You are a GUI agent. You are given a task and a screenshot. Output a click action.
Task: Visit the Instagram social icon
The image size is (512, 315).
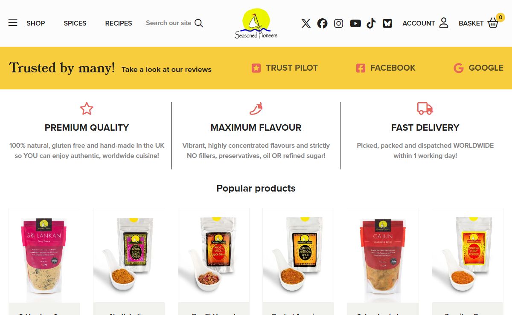pos(338,23)
